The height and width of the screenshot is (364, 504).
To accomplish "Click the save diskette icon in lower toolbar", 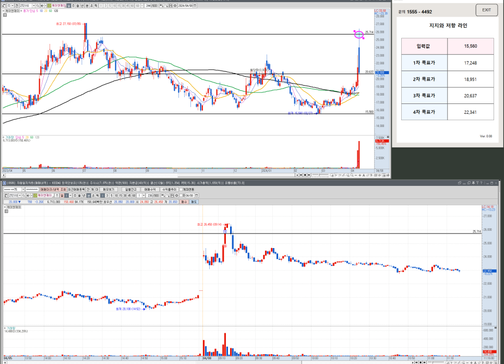I will click(x=172, y=196).
